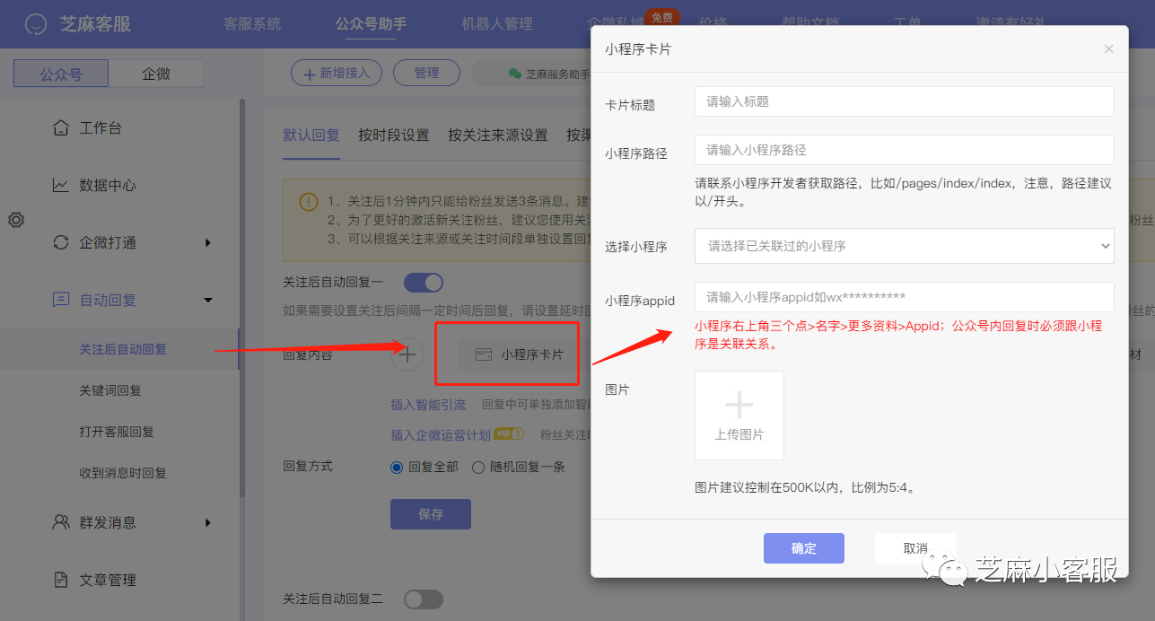
Task: Click the warning icon in the notice
Action: 308,202
